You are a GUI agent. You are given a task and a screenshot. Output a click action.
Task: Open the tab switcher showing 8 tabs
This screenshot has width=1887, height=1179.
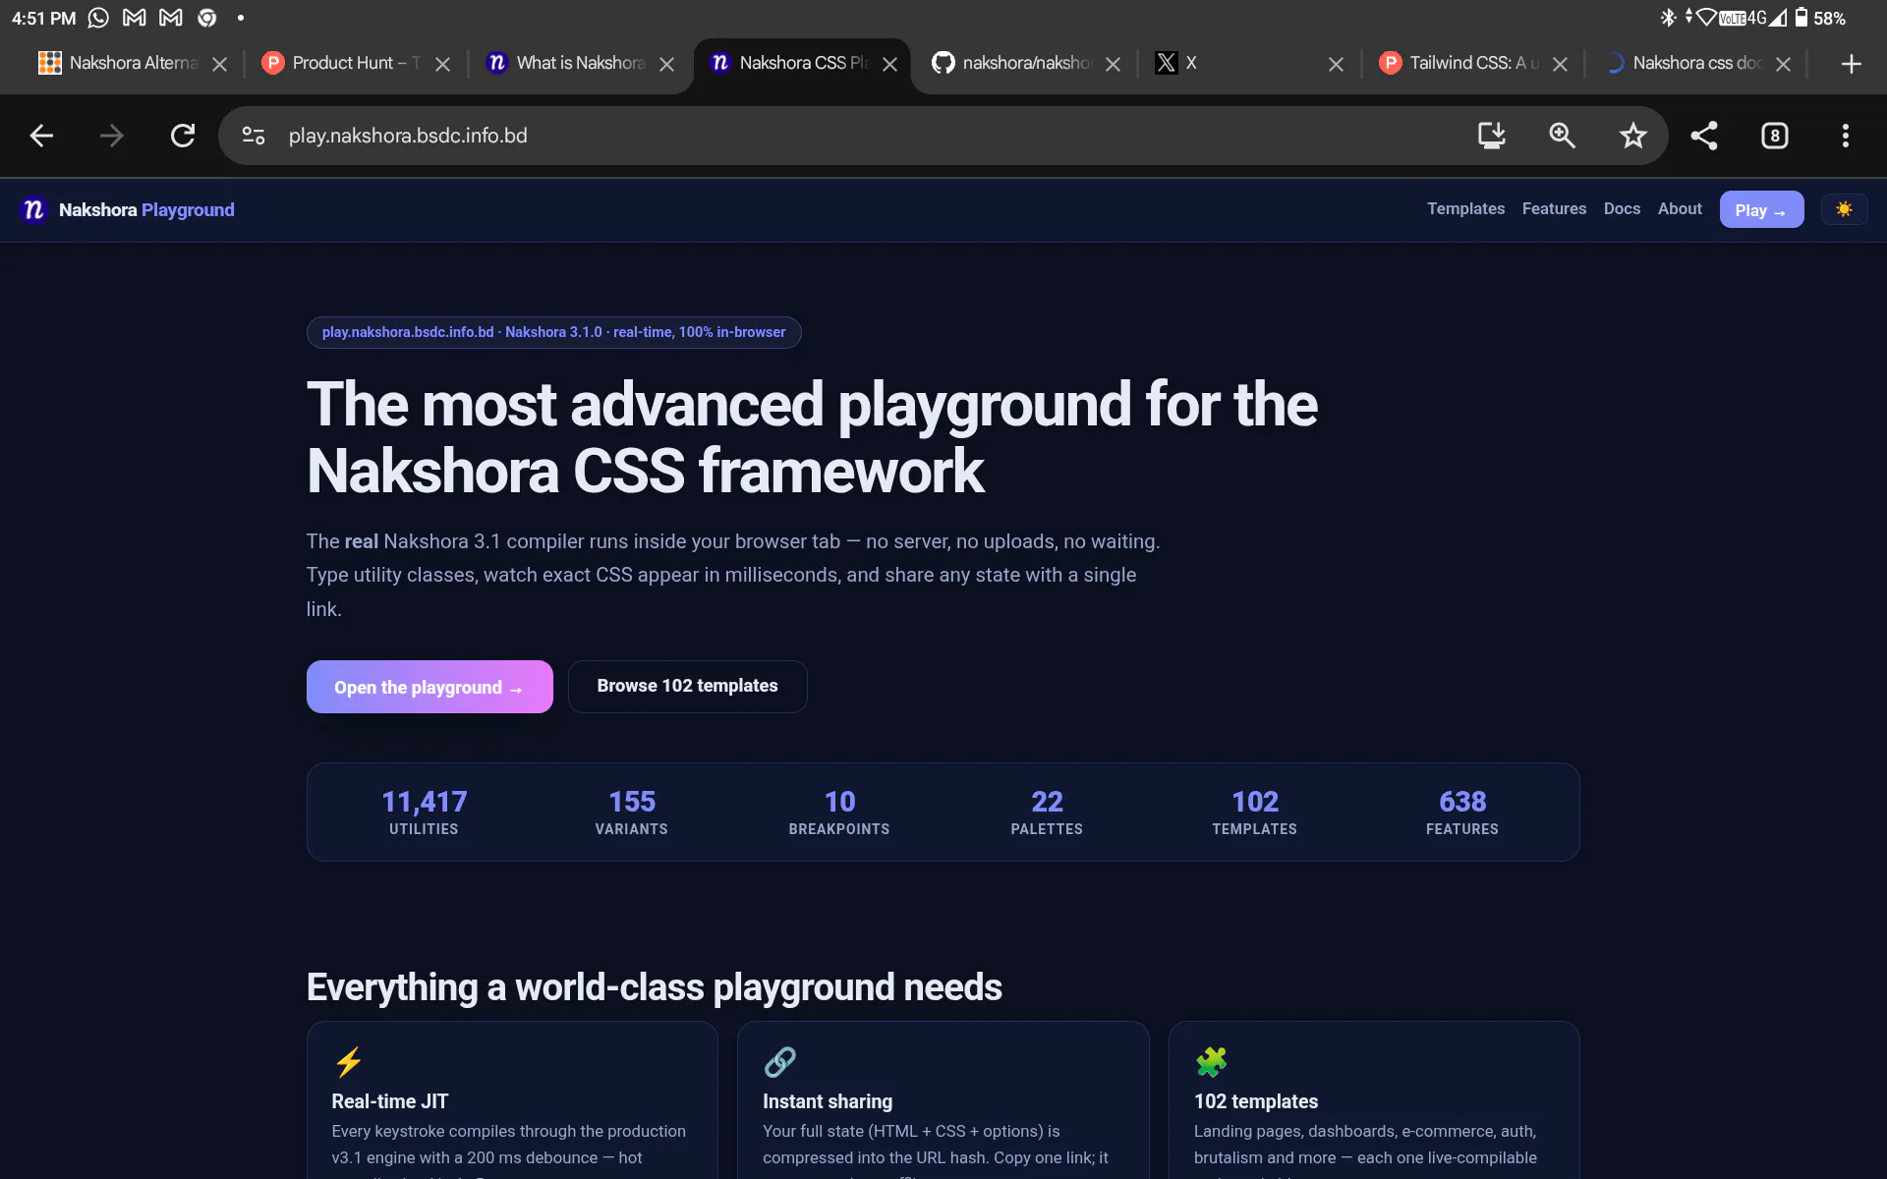[x=1775, y=136]
